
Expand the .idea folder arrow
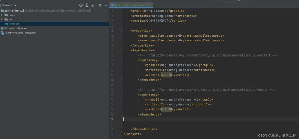(x=2, y=15)
